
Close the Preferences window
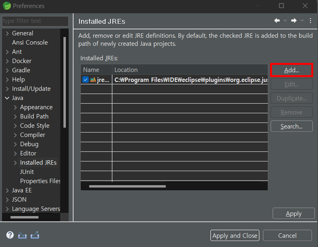click(305, 6)
